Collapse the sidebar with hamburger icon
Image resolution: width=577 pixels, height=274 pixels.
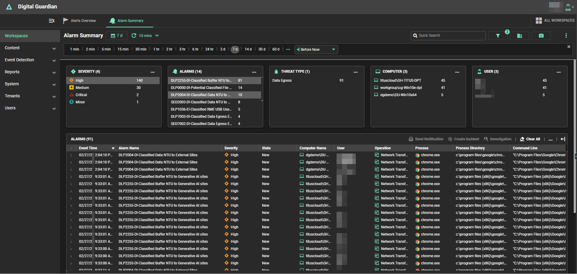click(52, 21)
